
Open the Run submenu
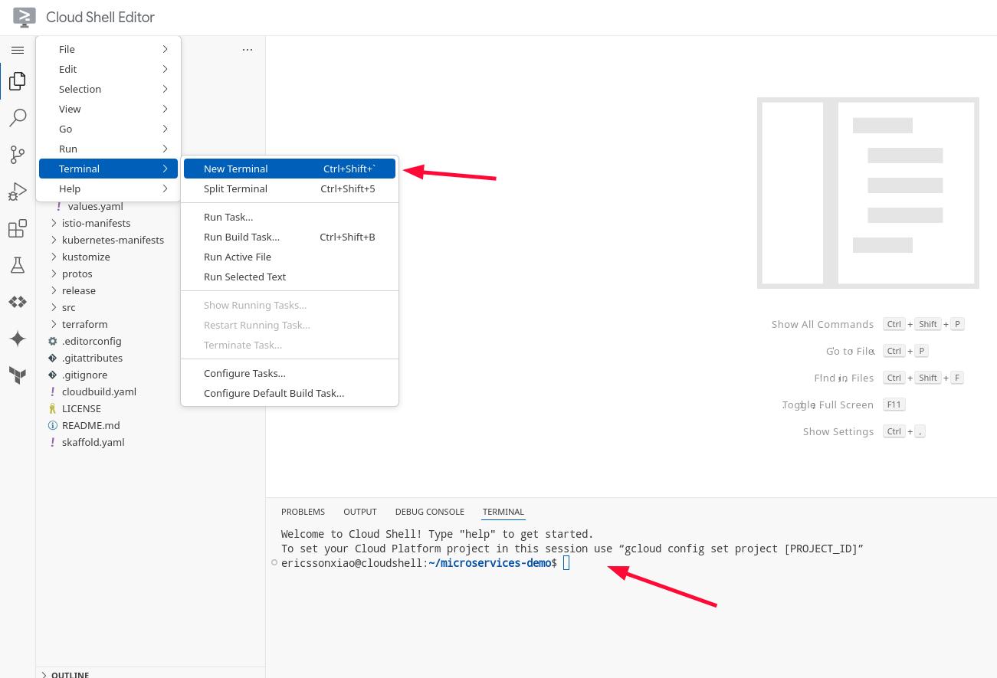point(108,149)
